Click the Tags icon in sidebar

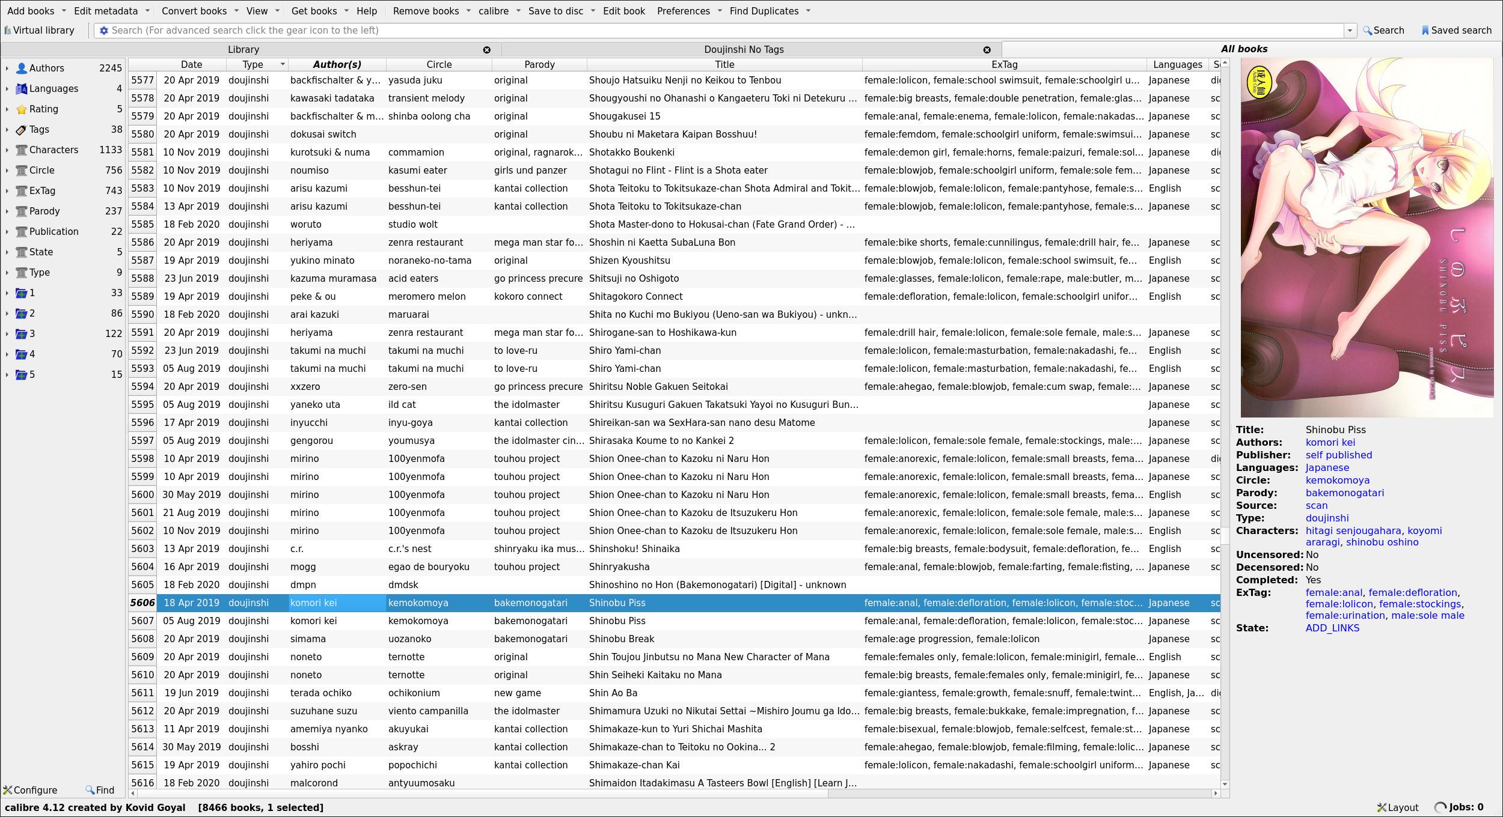tap(22, 130)
